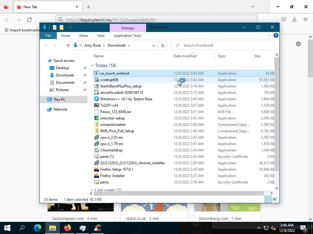
Task: Refresh the Downloads folder view
Action: pyautogui.click(x=163, y=45)
